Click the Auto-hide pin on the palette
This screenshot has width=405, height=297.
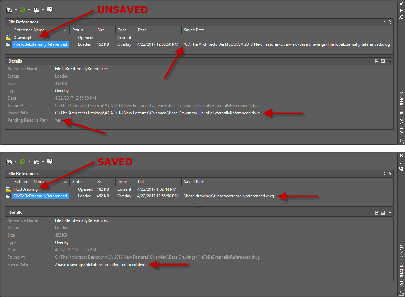pyautogui.click(x=401, y=11)
